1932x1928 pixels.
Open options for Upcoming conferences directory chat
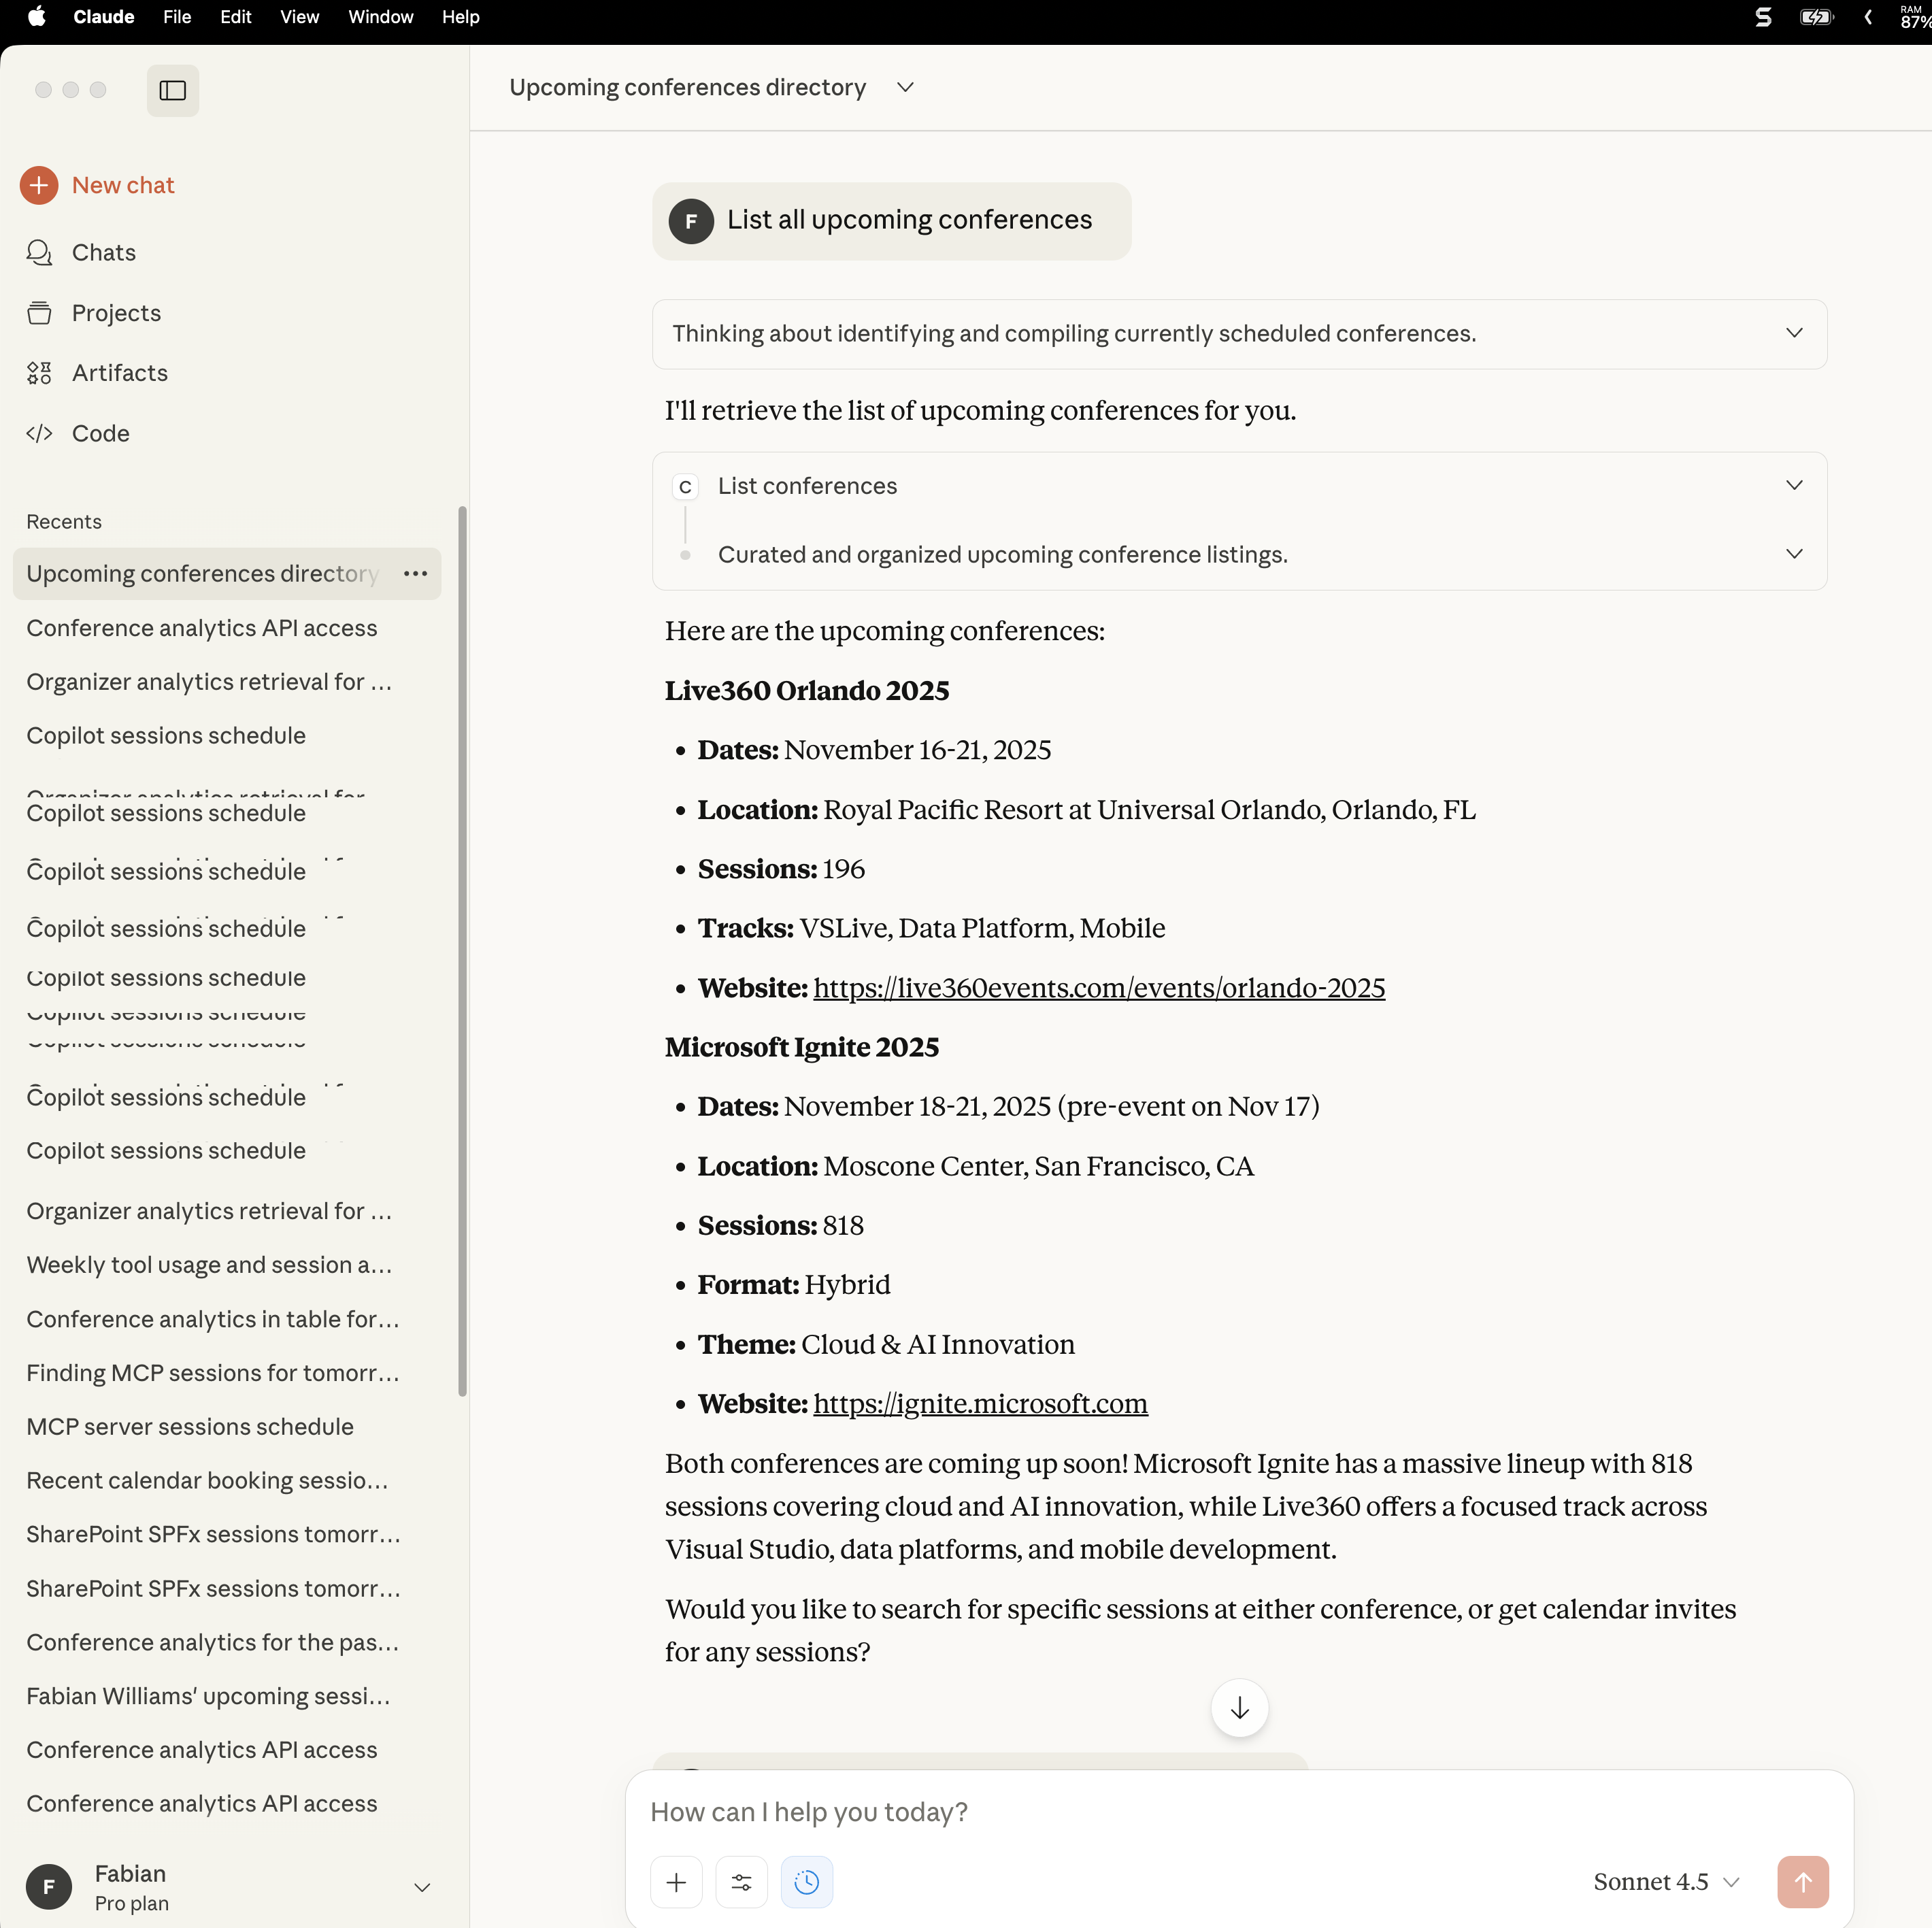point(415,574)
